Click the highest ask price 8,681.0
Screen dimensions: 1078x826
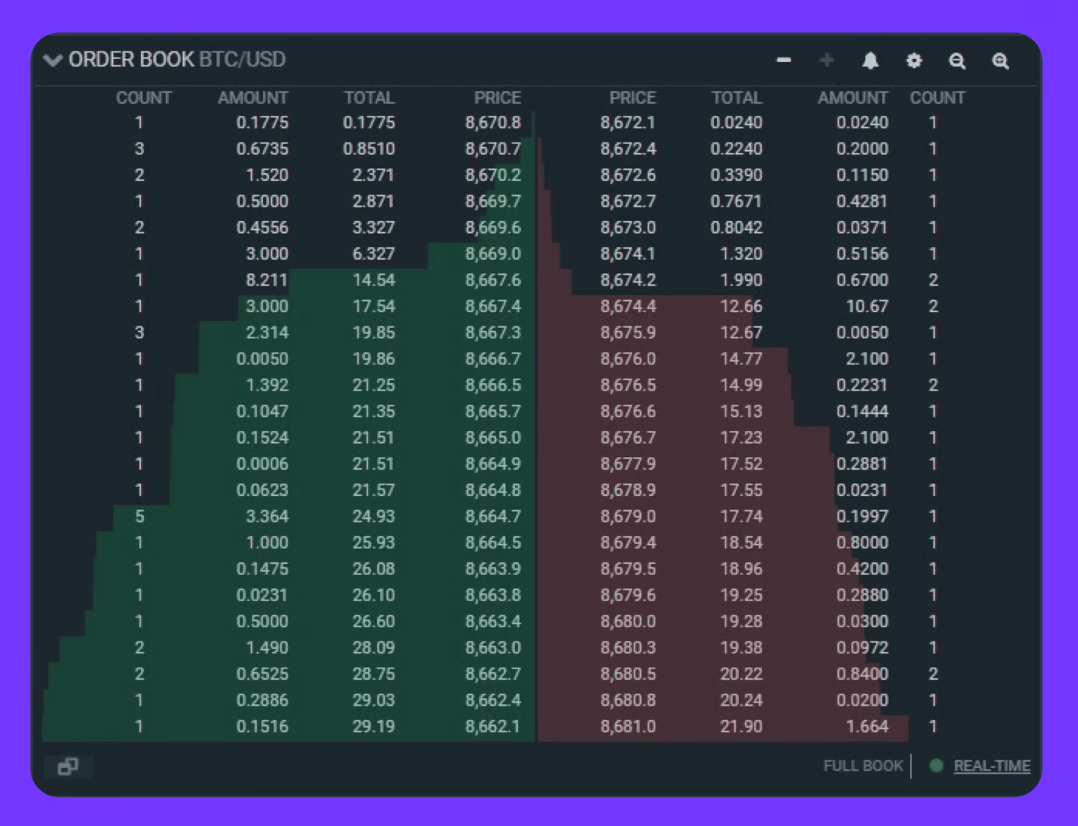tap(628, 726)
